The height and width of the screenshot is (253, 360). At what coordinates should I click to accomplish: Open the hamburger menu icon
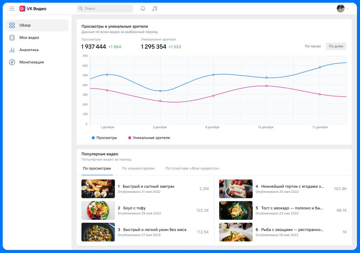[x=12, y=9]
